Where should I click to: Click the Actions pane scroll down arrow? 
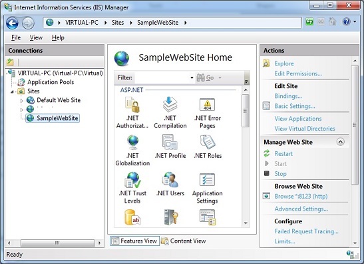355,243
